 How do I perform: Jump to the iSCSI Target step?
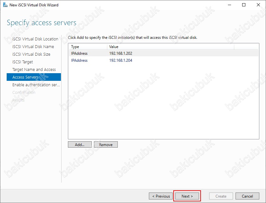pyautogui.click(x=23, y=62)
